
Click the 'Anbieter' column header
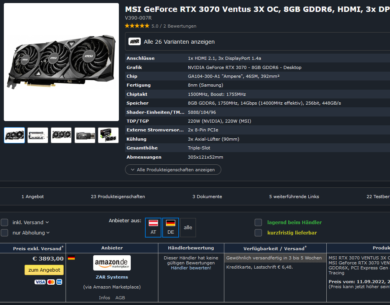112,248
